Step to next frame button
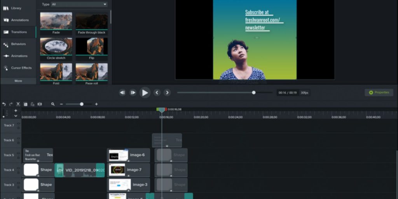This screenshot has width=398, height=199. pos(133,93)
